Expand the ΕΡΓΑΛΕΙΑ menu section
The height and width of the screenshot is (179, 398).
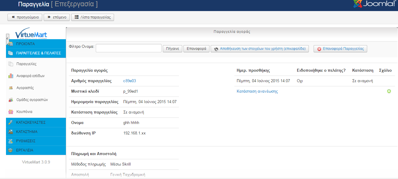point(36,150)
